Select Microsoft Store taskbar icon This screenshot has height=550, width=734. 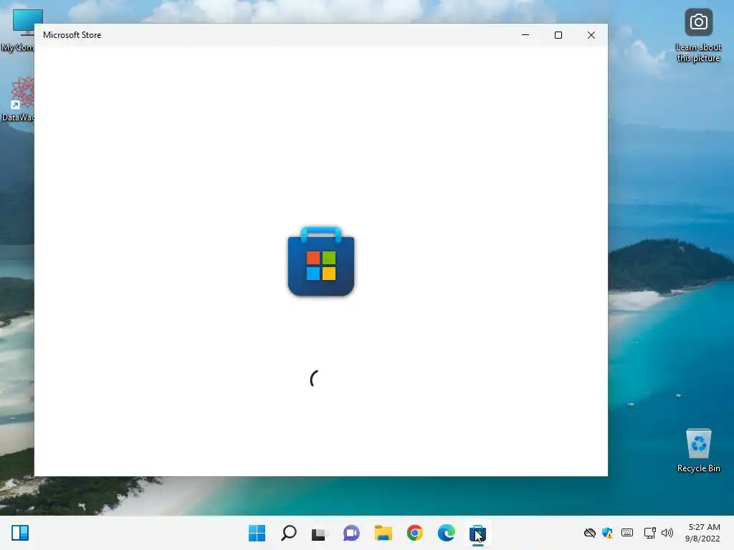477,534
